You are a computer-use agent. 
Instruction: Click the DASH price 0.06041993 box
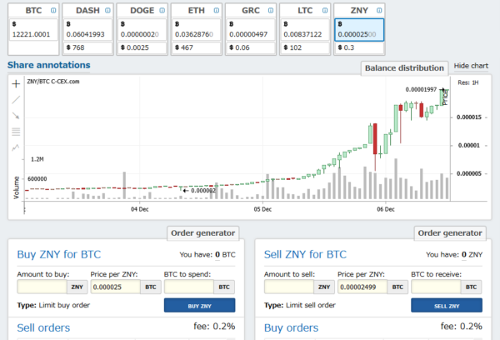pyautogui.click(x=87, y=30)
